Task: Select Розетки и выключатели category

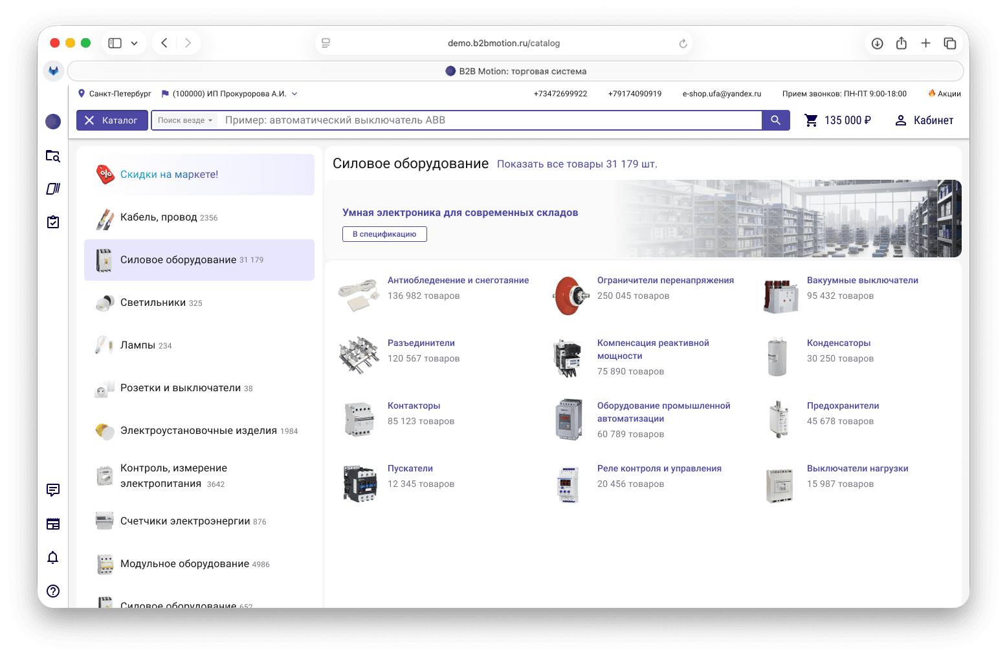Action: coord(199,388)
